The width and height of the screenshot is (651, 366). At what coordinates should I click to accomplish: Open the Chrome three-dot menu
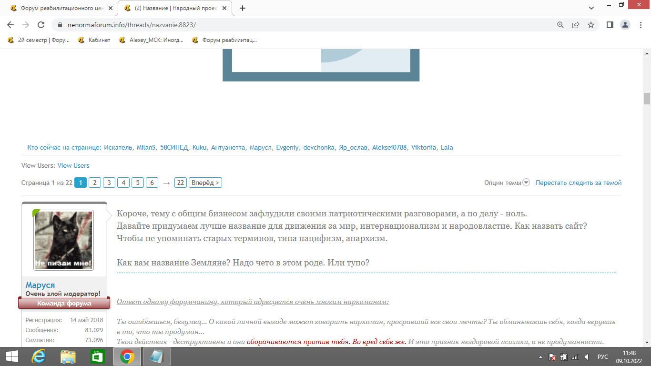pos(640,25)
